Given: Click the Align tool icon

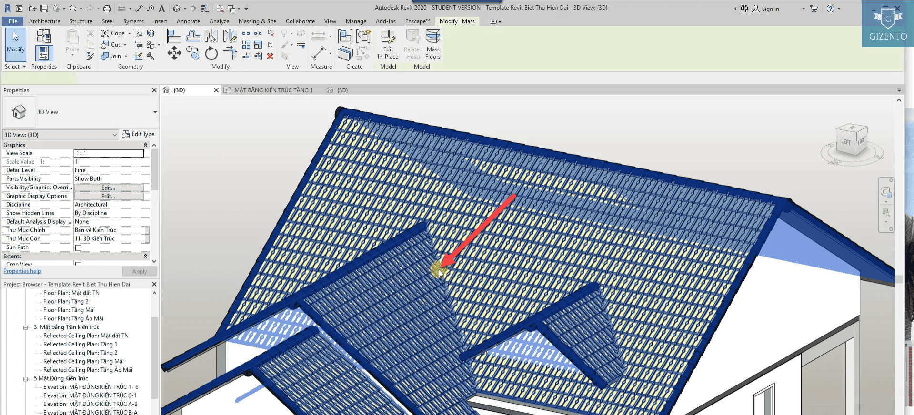Looking at the screenshot, I should click(174, 36).
